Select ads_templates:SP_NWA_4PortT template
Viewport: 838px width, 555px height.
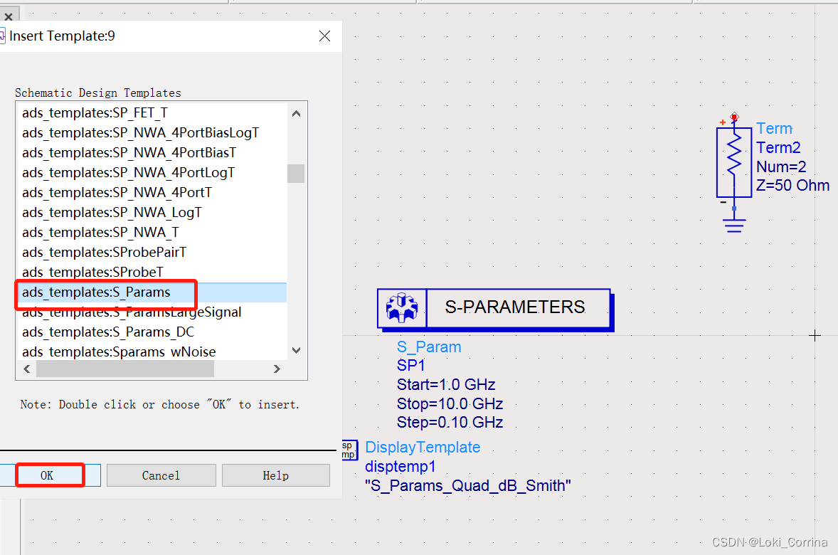pyautogui.click(x=152, y=193)
